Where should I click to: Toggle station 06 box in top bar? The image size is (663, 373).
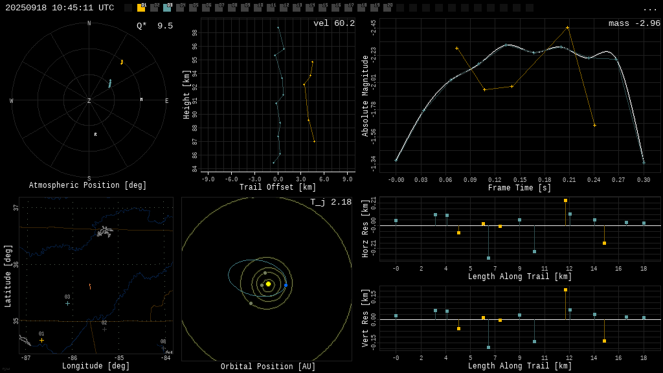click(206, 8)
